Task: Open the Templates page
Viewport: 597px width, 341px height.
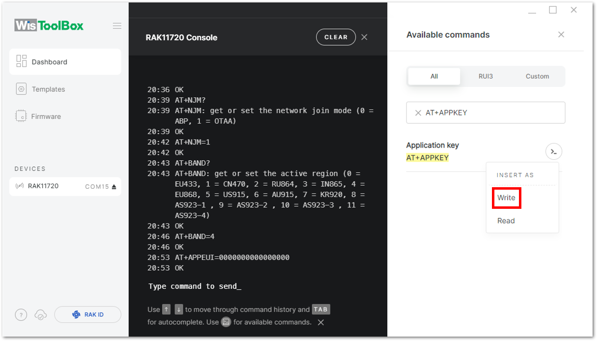Action: [48, 89]
